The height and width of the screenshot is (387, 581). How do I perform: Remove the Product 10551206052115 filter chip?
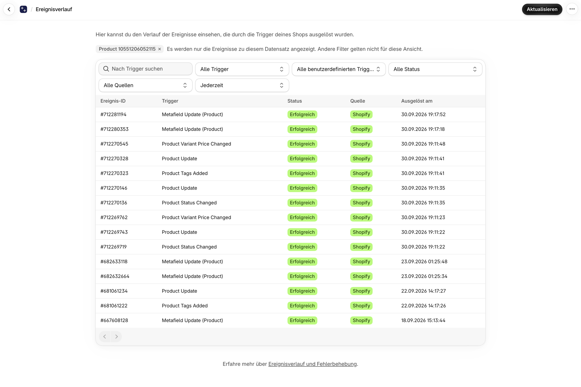pyautogui.click(x=159, y=49)
